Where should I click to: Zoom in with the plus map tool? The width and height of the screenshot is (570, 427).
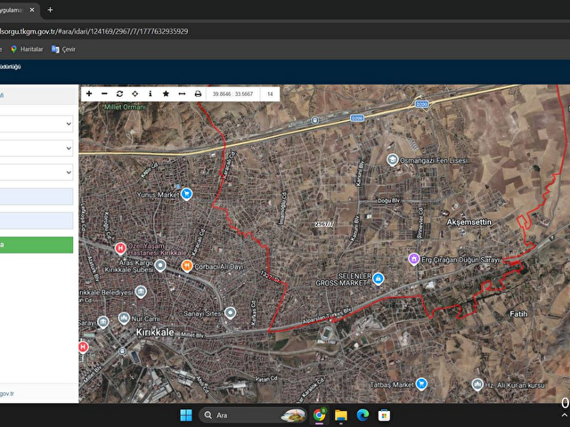click(89, 93)
